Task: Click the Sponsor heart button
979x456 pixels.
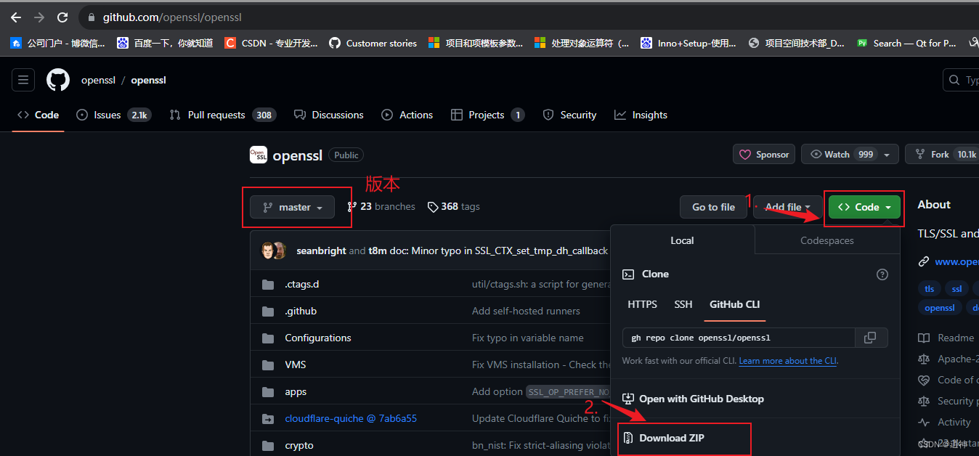Action: pyautogui.click(x=764, y=154)
